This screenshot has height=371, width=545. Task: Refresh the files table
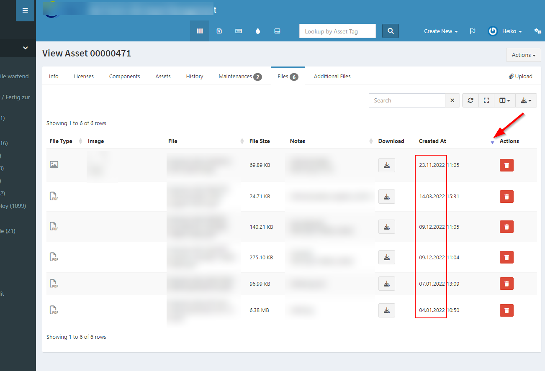point(470,100)
